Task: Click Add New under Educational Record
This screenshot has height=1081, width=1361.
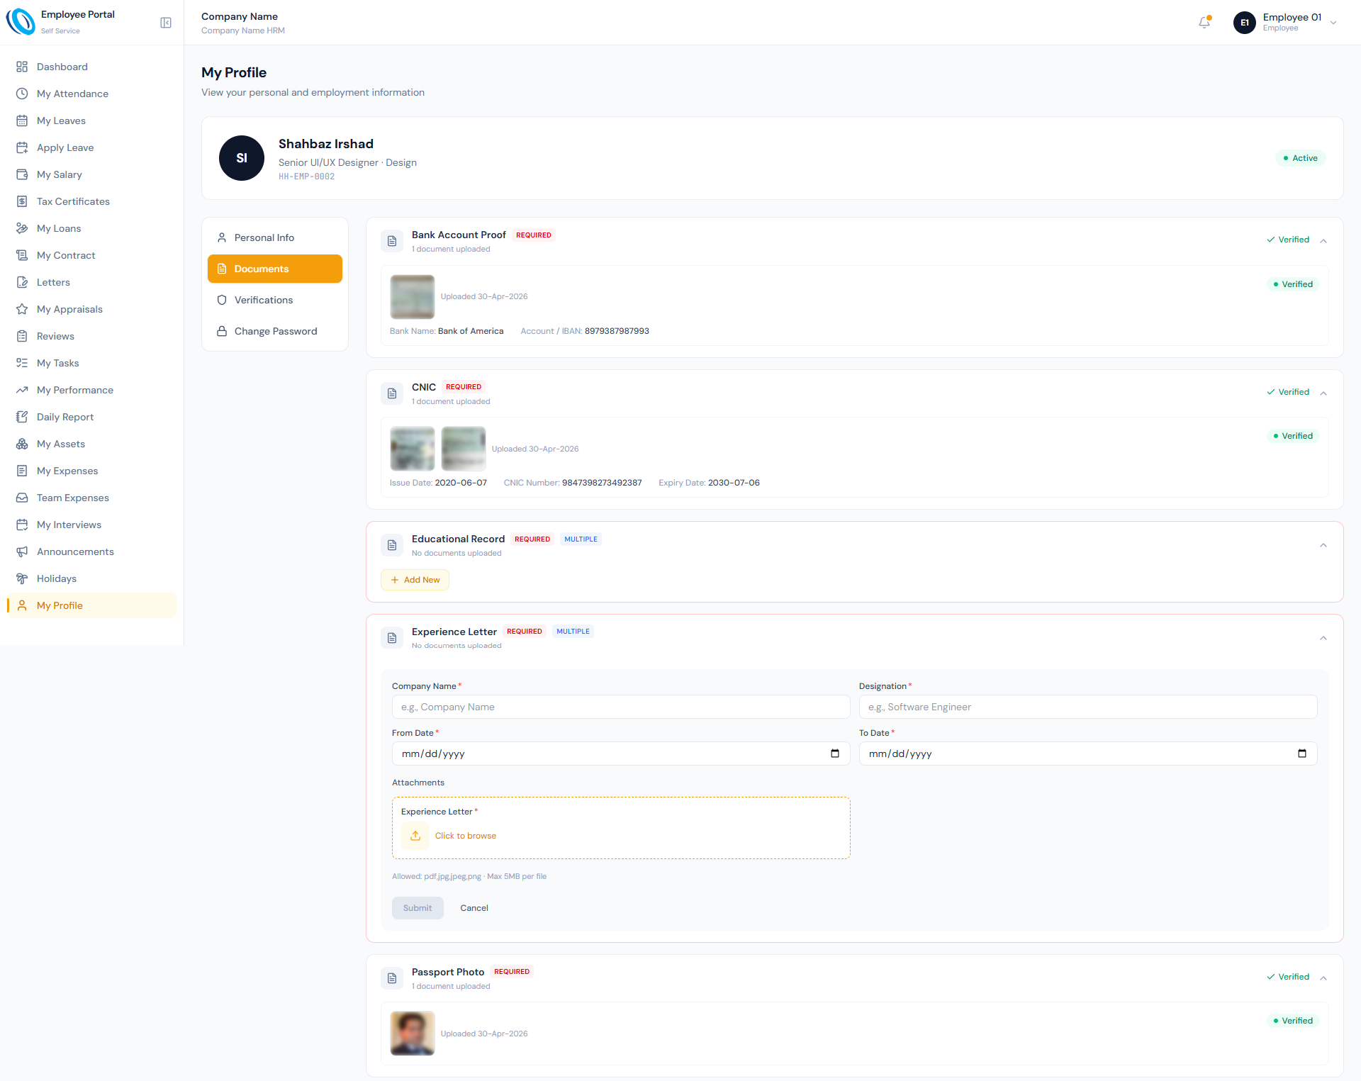Action: [415, 580]
